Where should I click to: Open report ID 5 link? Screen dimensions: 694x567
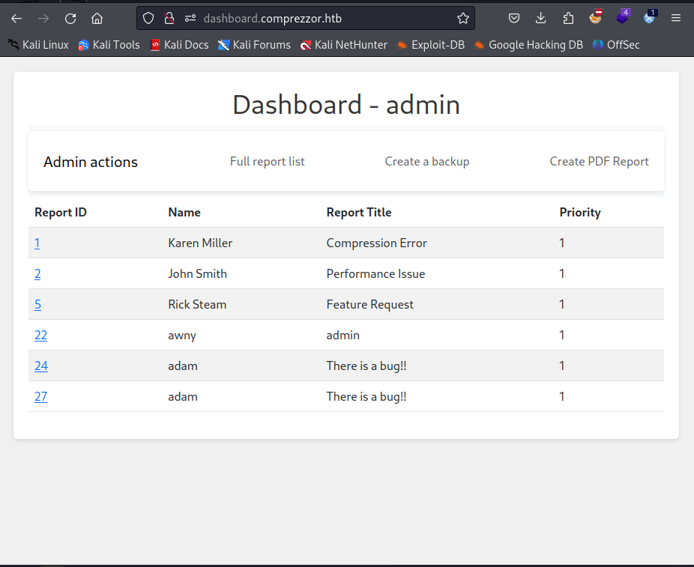point(37,304)
